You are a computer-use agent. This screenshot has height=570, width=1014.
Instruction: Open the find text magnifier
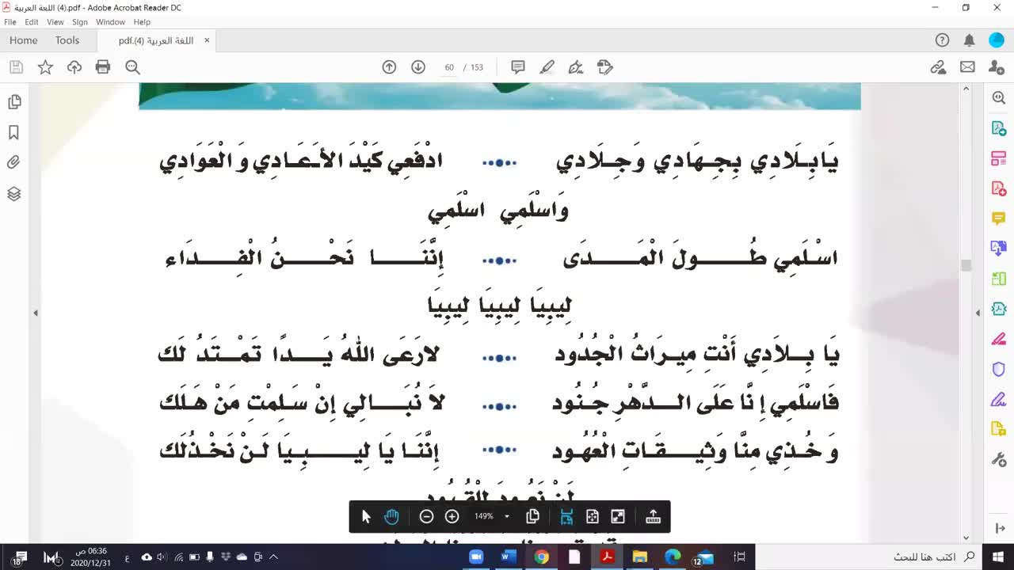coord(132,67)
